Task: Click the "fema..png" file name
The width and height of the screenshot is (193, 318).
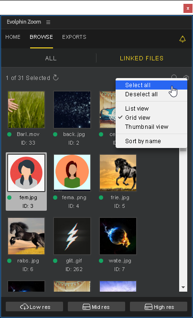Action: coord(74,197)
